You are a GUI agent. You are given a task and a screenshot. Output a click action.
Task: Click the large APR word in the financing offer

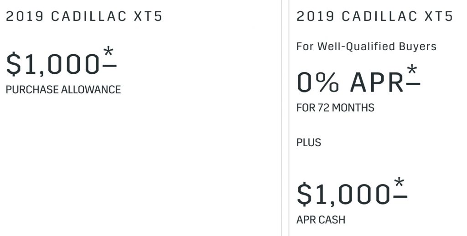click(377, 82)
